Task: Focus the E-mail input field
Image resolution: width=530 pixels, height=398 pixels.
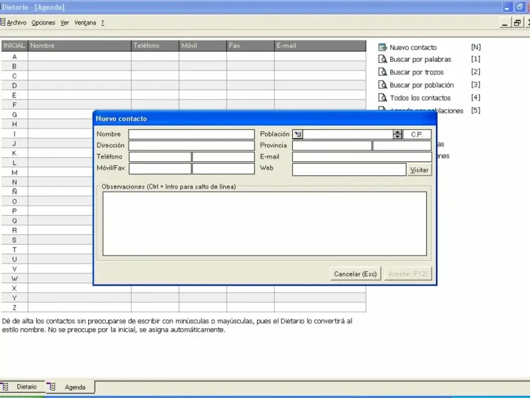Action: point(362,157)
